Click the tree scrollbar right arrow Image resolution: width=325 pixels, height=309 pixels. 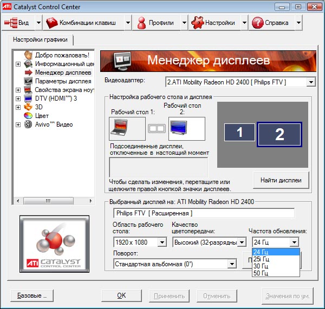coord(90,201)
